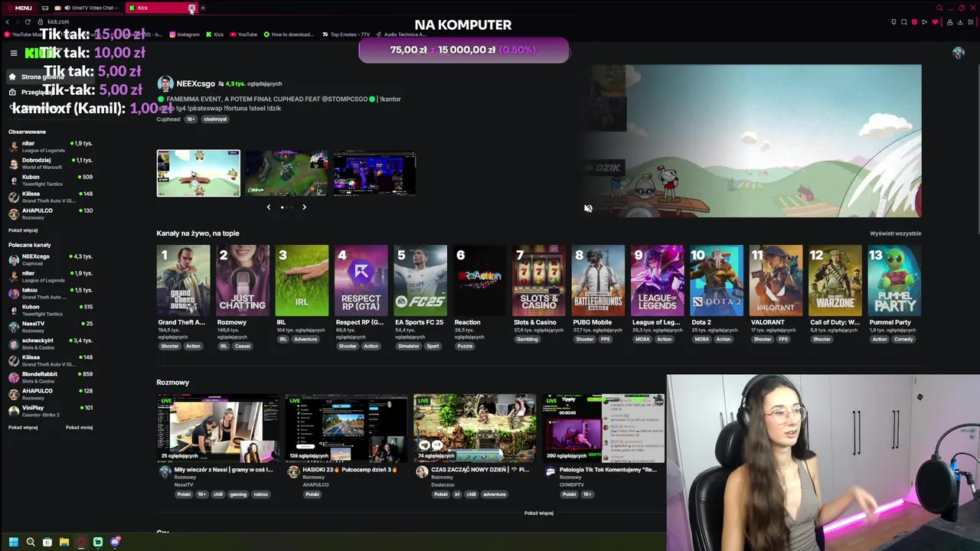Open Discord from the taskbar
980x551 pixels.
(x=115, y=542)
